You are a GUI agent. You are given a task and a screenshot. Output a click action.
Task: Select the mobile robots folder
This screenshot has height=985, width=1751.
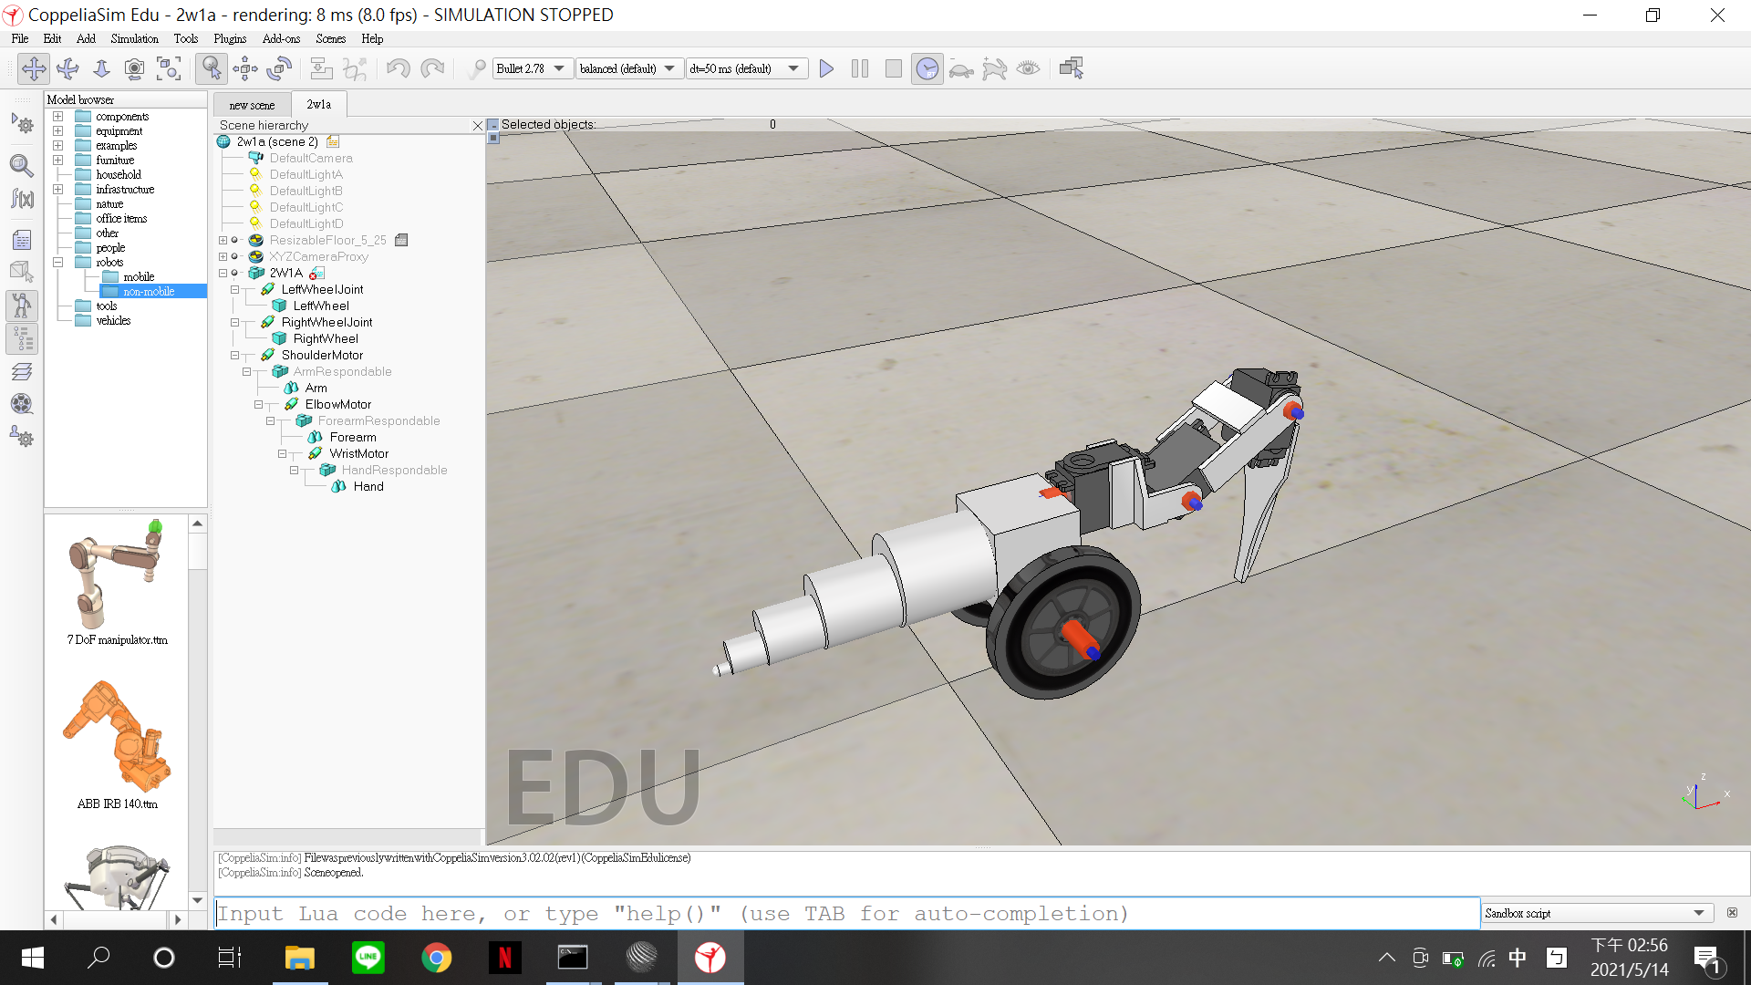pyautogui.click(x=139, y=276)
